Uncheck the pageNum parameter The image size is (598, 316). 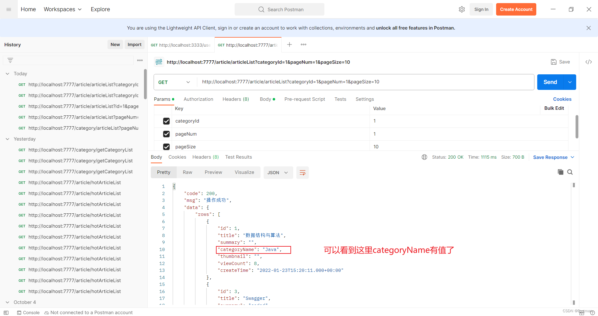coord(166,134)
